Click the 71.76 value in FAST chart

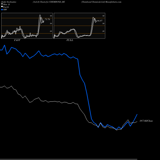(x=47, y=19)
